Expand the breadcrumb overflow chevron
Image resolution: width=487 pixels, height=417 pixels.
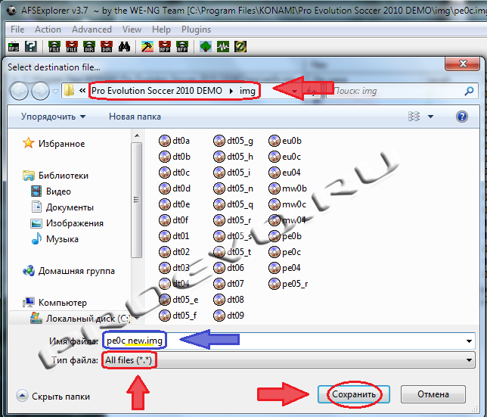pyautogui.click(x=82, y=91)
